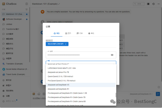Open the Software Developer conversation
This screenshot has width=162, height=108.
tap(15, 19)
